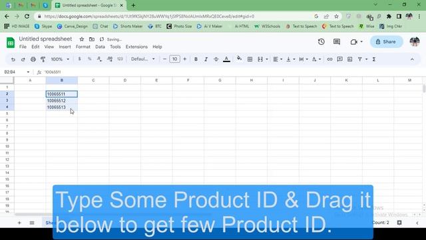The height and width of the screenshot is (240, 426).
Task: Create a filter via funnel icon
Action: coord(359,59)
